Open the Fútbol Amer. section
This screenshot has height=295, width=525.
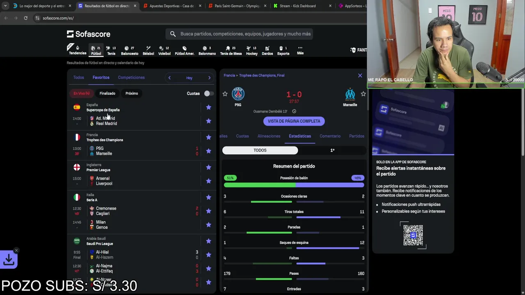tap(185, 50)
